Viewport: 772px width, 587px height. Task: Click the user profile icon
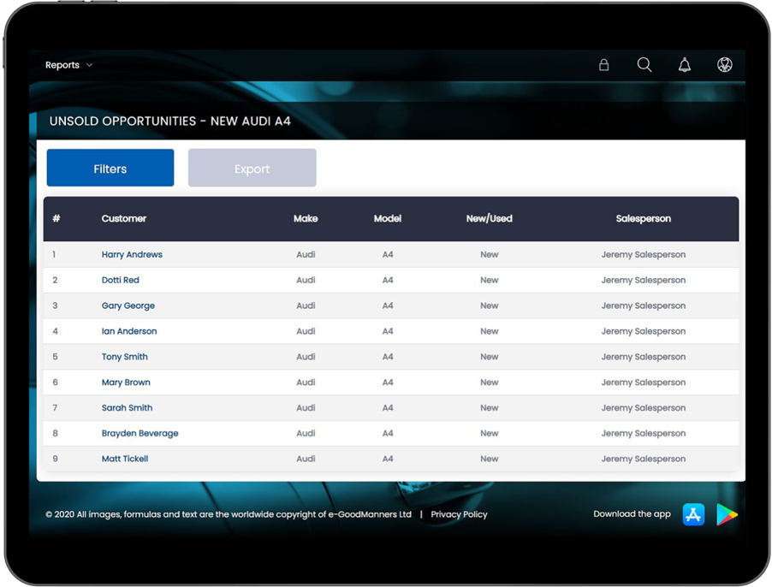click(x=725, y=65)
